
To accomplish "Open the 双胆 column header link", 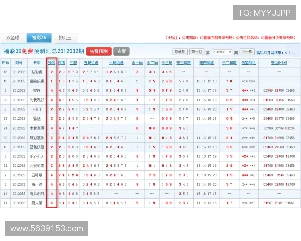I will point(62,63).
